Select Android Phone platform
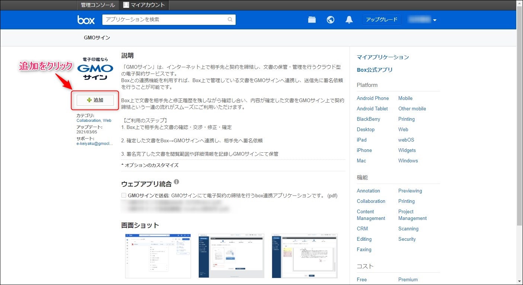 point(373,98)
